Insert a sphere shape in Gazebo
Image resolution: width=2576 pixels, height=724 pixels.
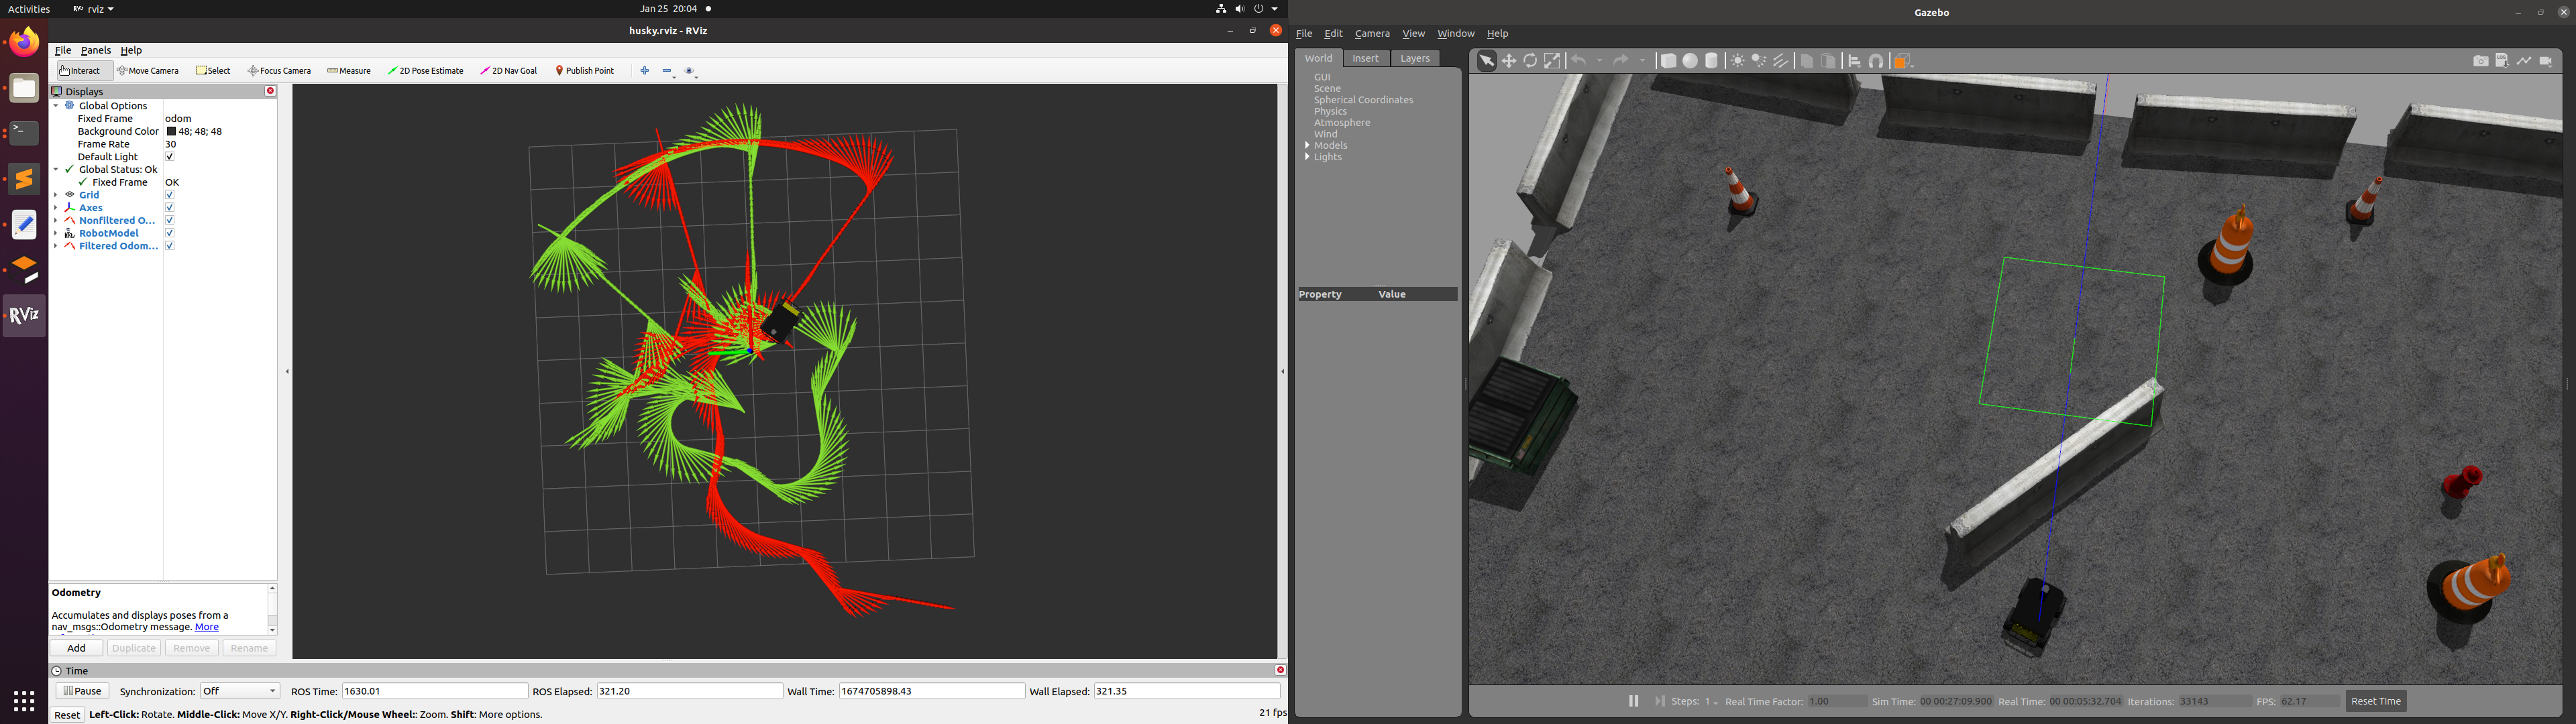tap(1690, 61)
